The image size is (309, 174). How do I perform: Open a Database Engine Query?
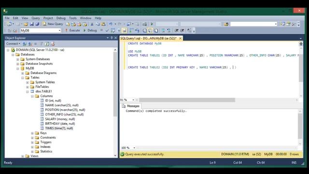(x=68, y=24)
